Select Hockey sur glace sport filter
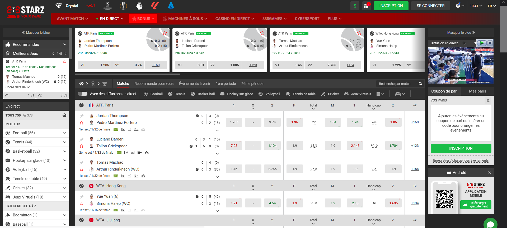 point(237,94)
